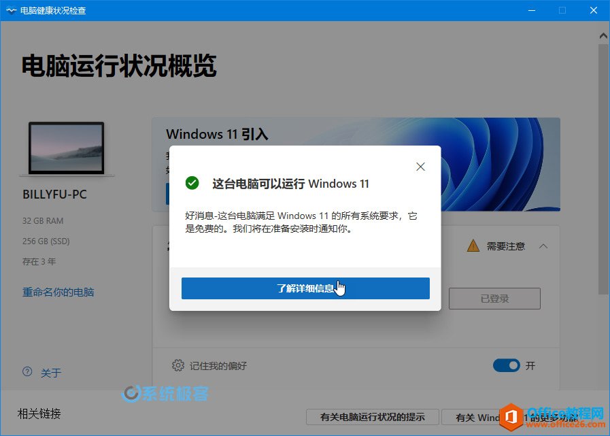The image size is (610, 436).
Task: Click the 相关链接 label
Action: point(39,414)
